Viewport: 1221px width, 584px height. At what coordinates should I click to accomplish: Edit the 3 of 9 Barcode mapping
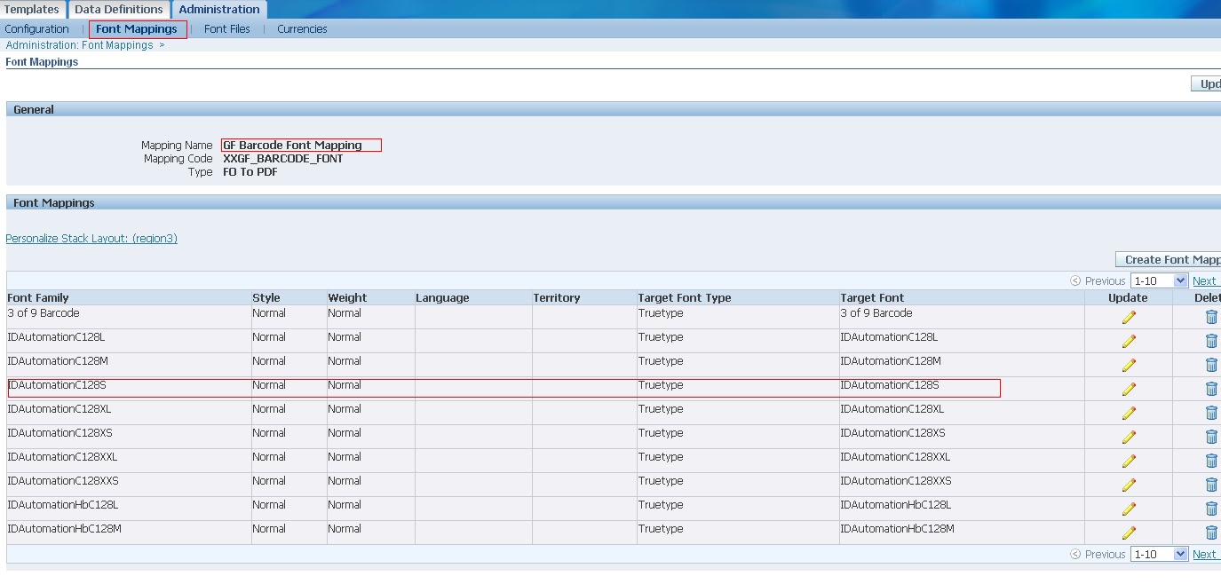(1128, 316)
